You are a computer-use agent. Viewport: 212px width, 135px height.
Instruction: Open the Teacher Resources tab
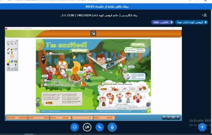pyautogui.click(x=83, y=118)
